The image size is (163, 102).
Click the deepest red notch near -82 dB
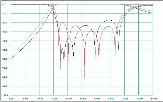[x=85, y=79]
